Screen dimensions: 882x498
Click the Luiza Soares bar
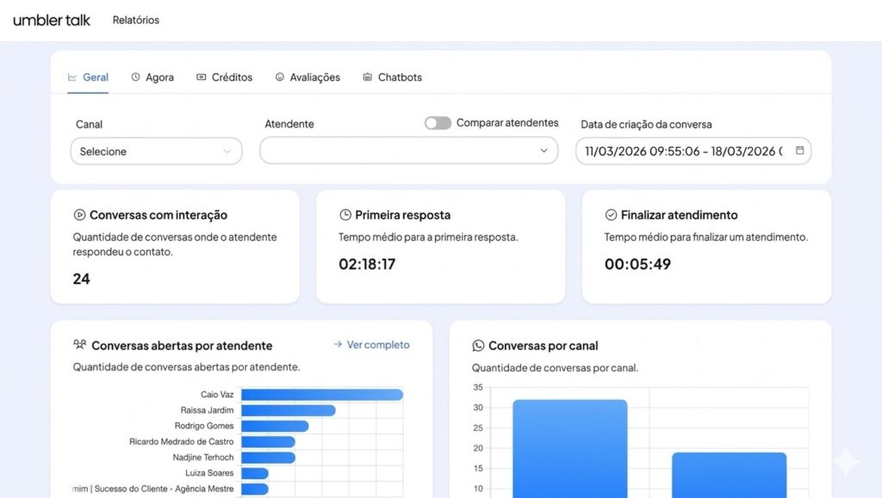tap(255, 473)
